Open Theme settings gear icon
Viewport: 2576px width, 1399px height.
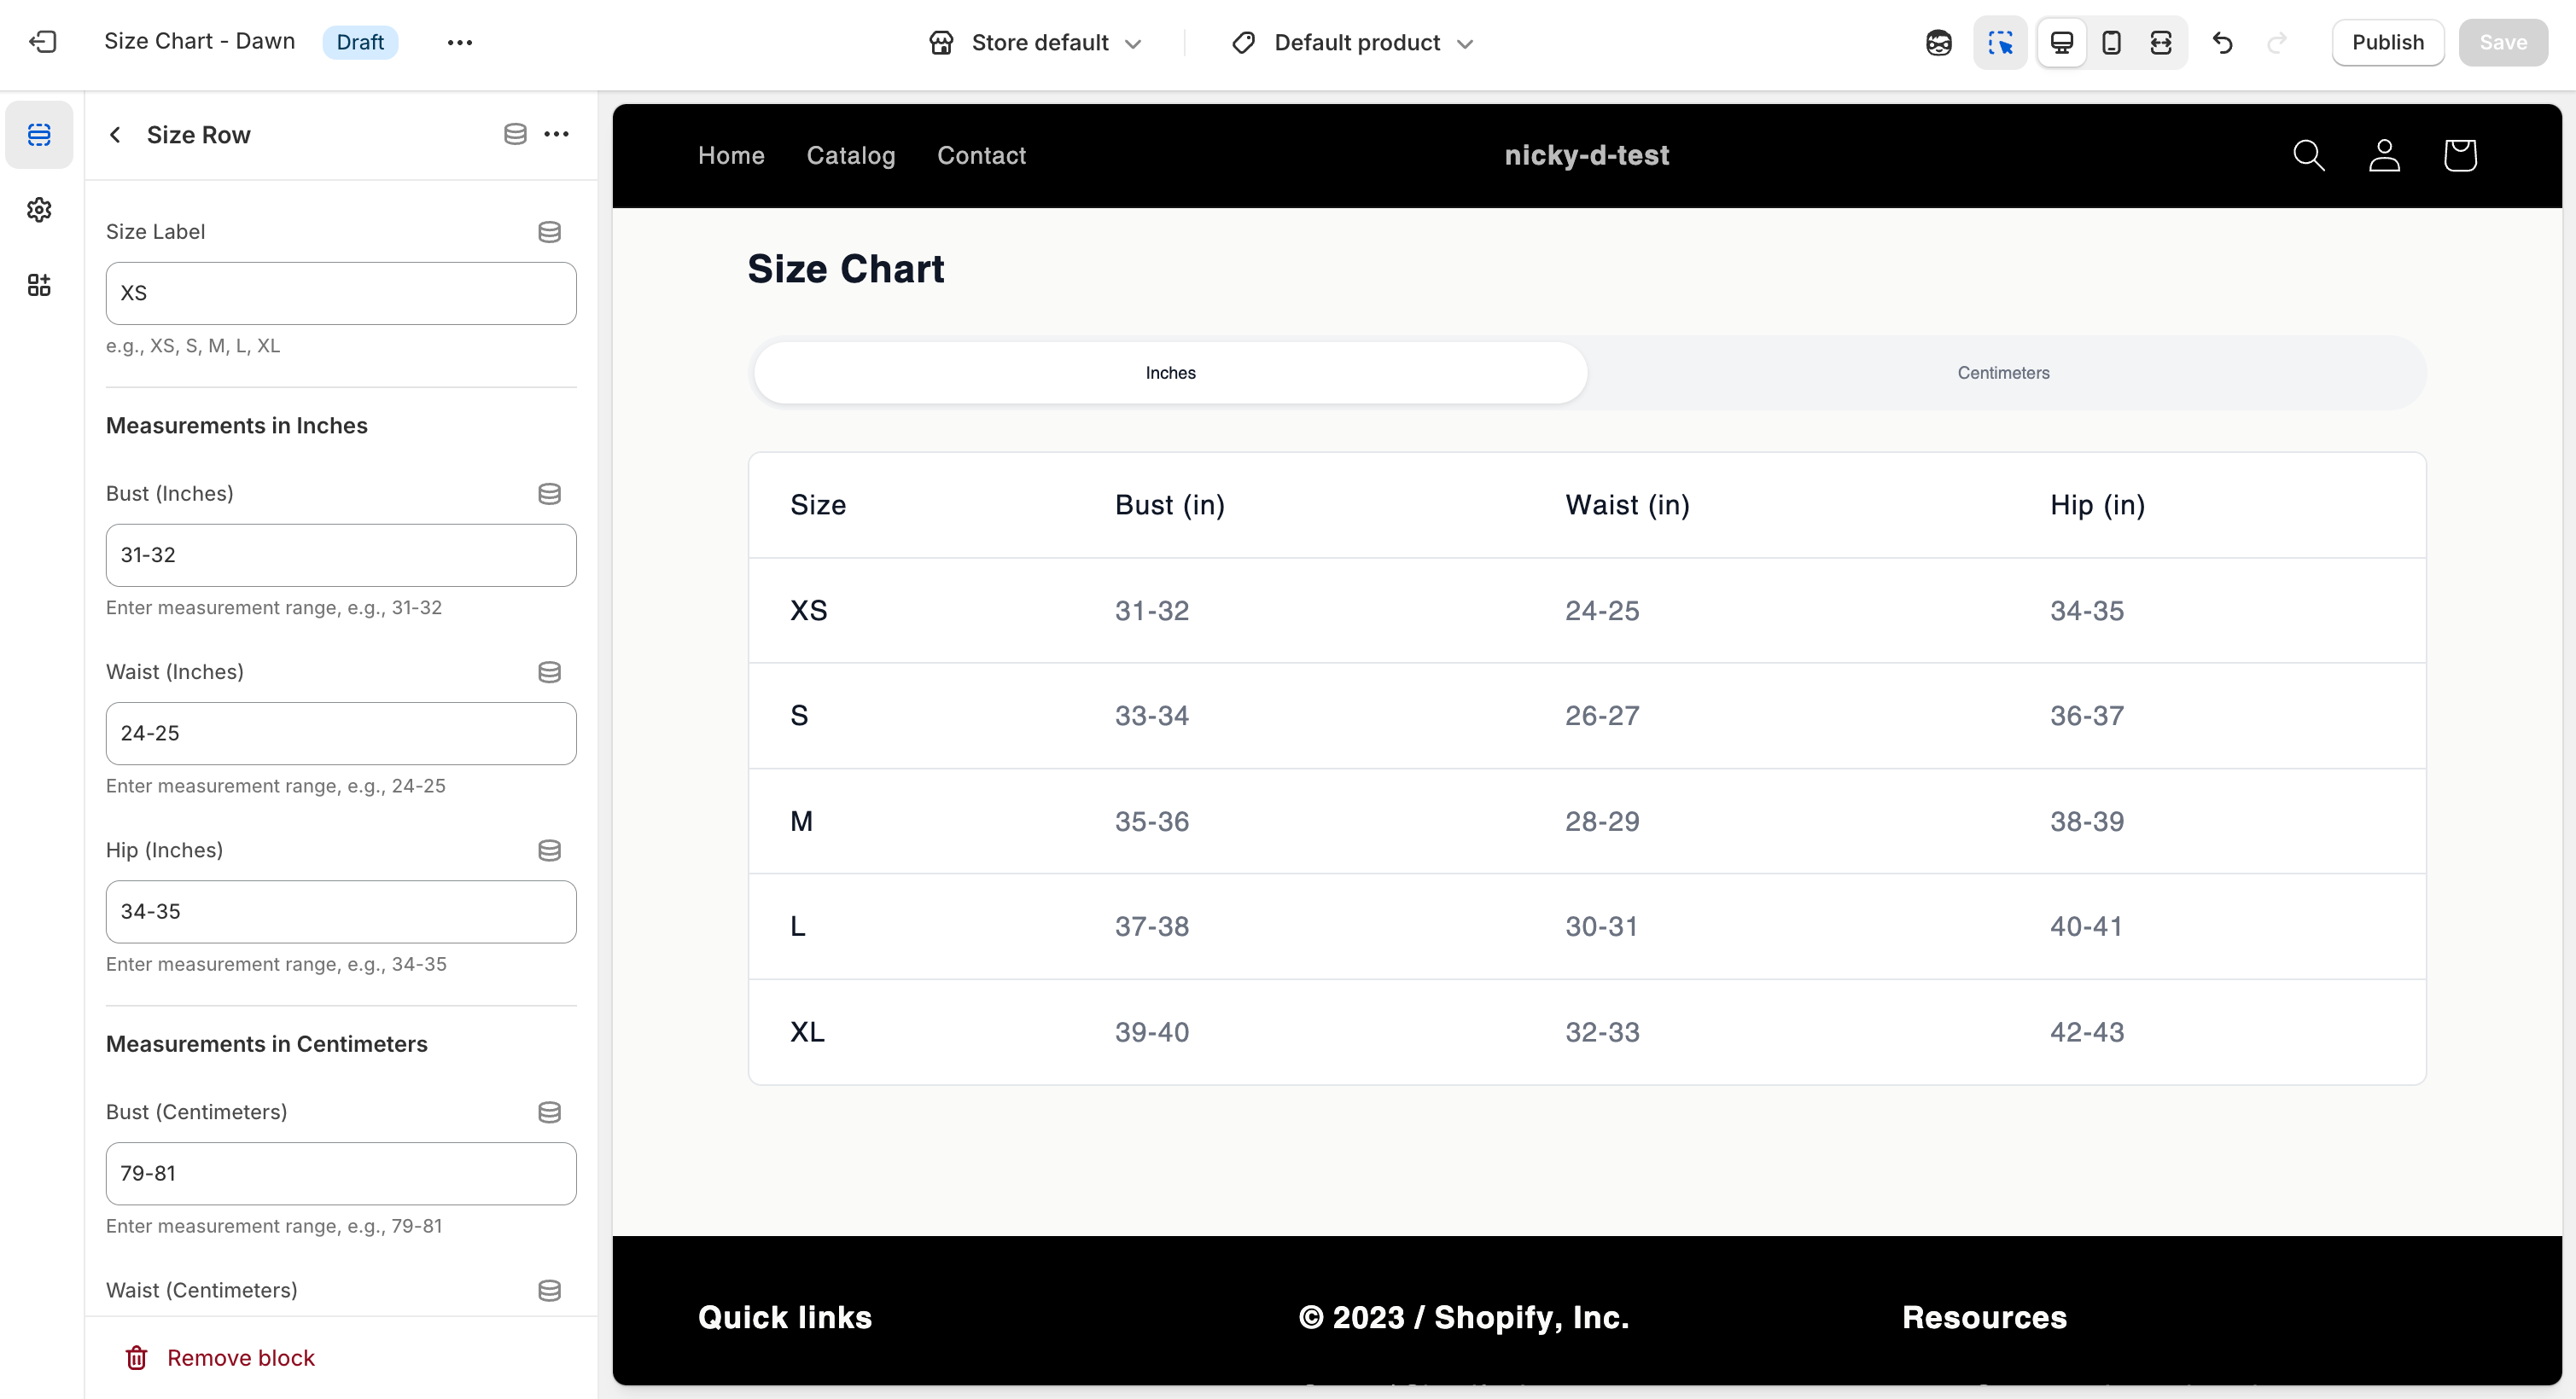[x=39, y=210]
